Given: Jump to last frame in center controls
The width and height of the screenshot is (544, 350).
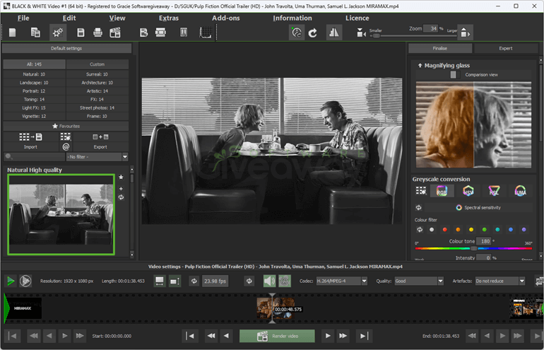Looking at the screenshot, I should coord(364,336).
